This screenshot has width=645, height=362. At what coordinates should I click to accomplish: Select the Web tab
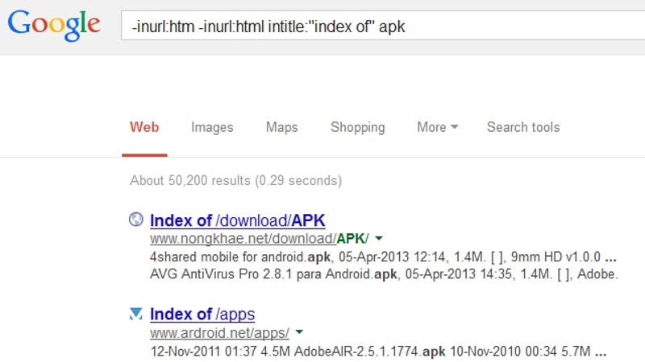click(144, 127)
